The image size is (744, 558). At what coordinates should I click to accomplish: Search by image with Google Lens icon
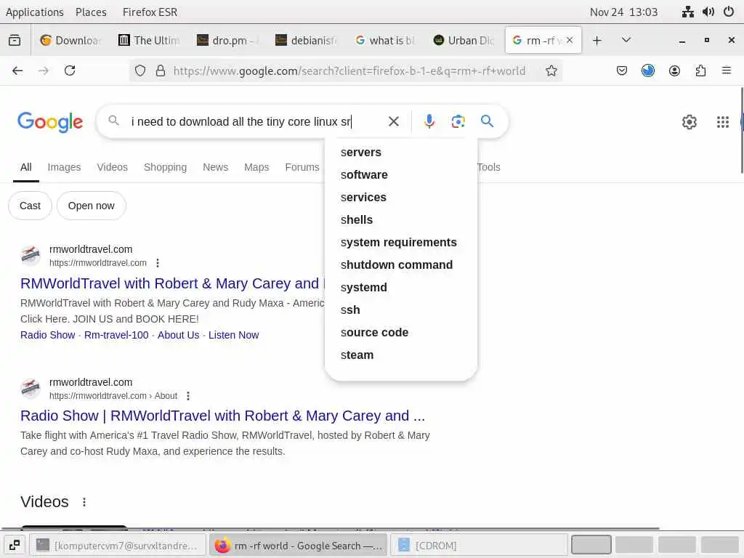[458, 121]
